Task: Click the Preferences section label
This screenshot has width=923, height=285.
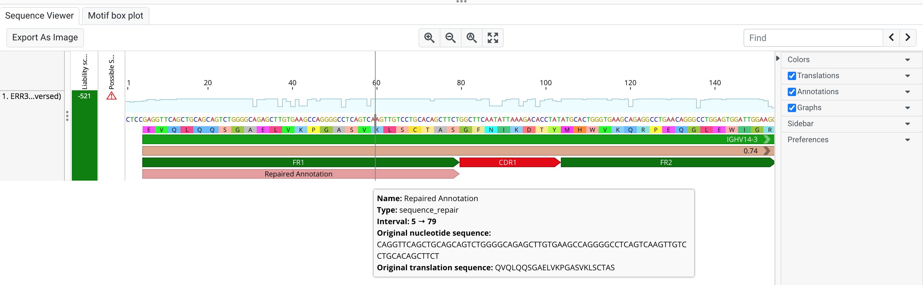Action: 808,140
